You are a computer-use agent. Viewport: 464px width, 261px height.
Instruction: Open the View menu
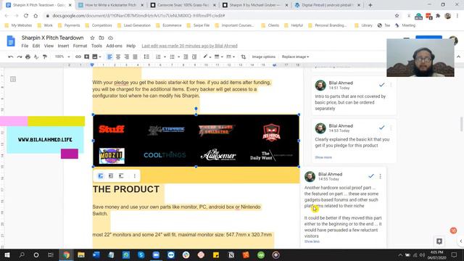coord(49,46)
